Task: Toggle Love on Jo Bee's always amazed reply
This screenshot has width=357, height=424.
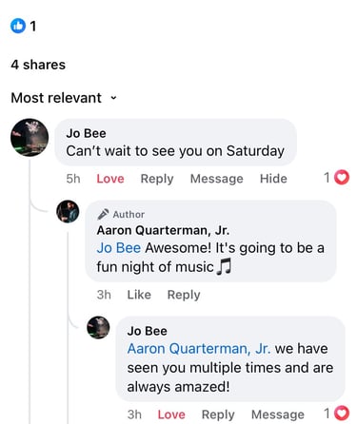Action: click(x=171, y=414)
